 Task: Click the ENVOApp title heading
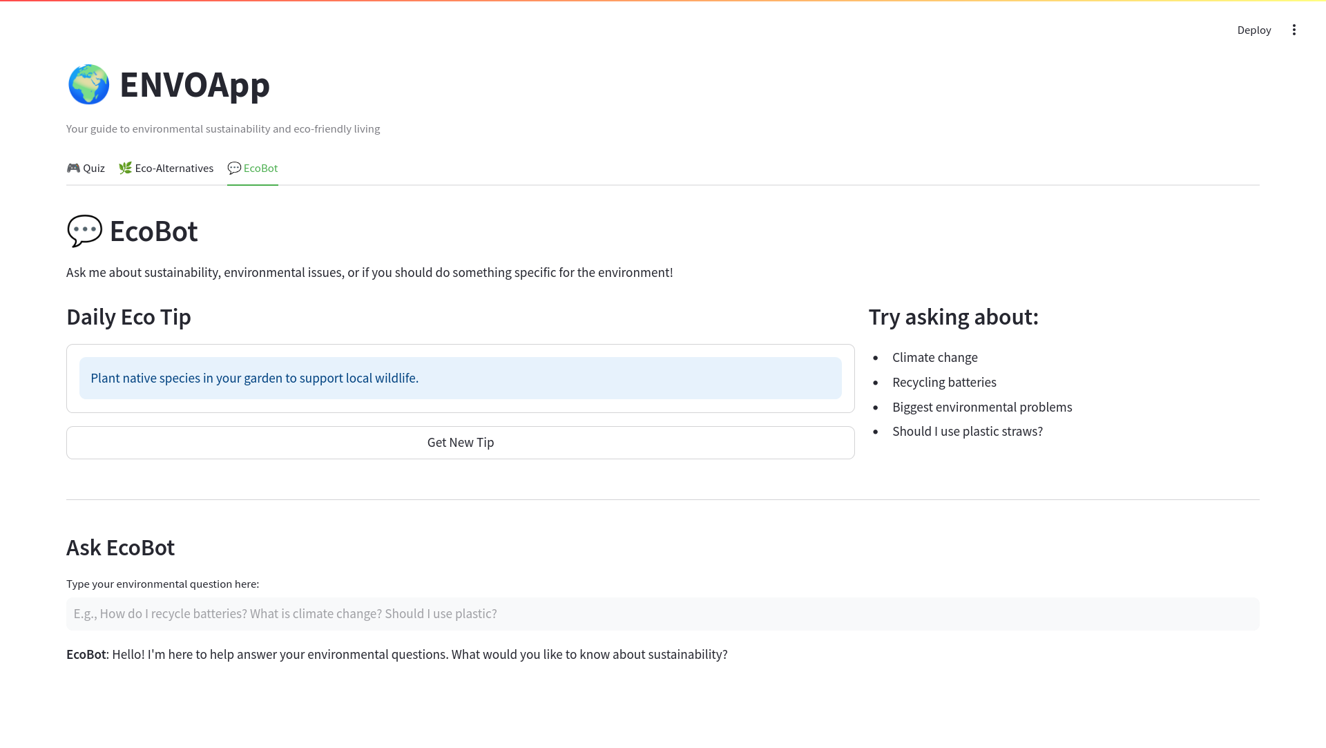[194, 85]
